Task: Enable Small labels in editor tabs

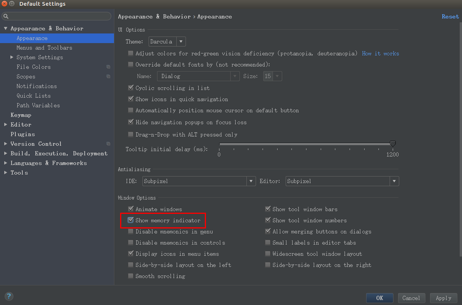Action: [x=268, y=243]
